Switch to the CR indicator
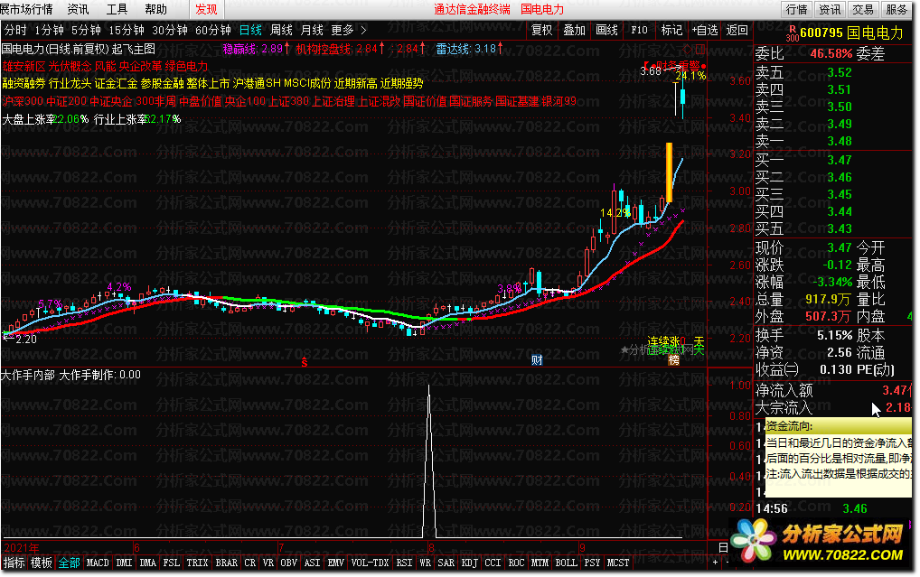This screenshot has width=920, height=577. click(250, 563)
